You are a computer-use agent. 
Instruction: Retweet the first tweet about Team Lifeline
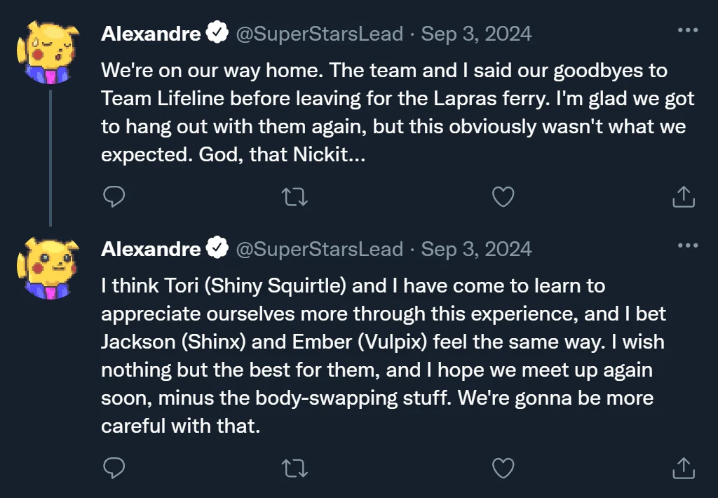[x=294, y=197]
